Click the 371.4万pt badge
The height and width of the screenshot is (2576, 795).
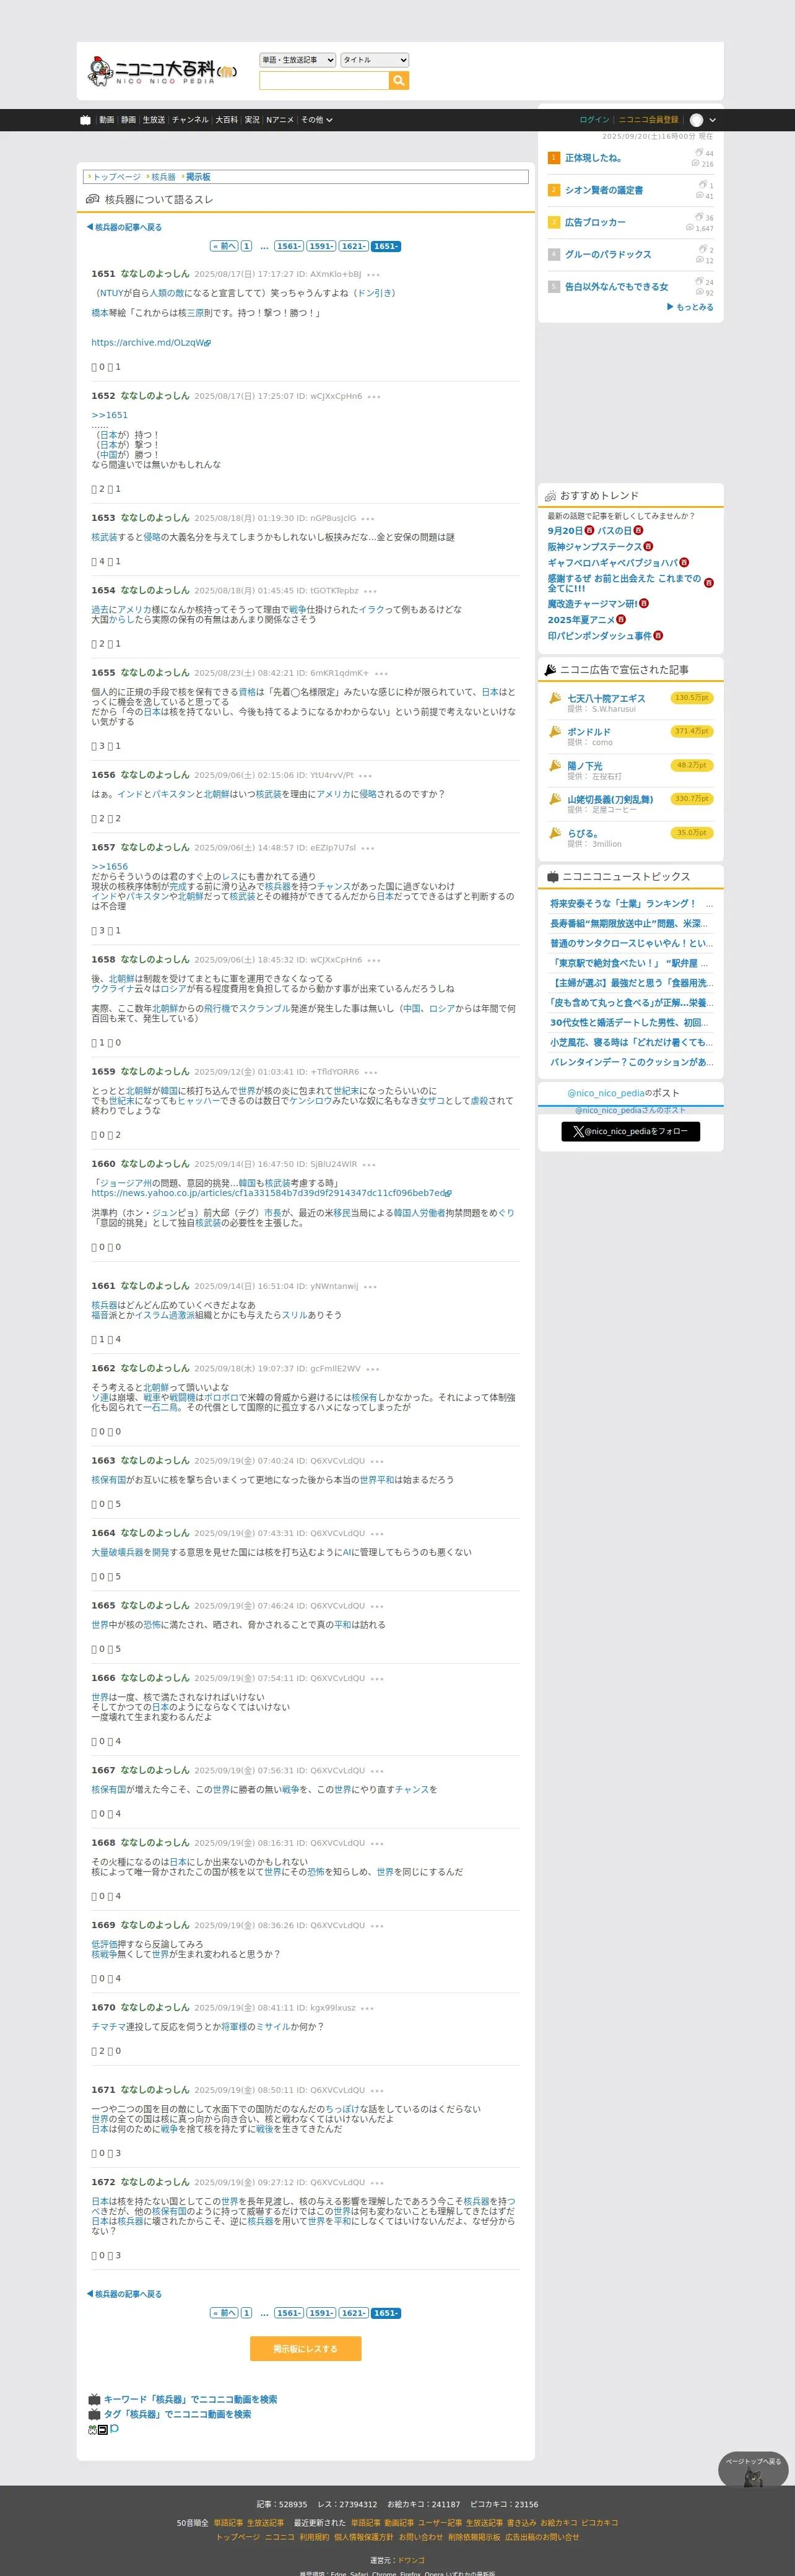pos(691,731)
